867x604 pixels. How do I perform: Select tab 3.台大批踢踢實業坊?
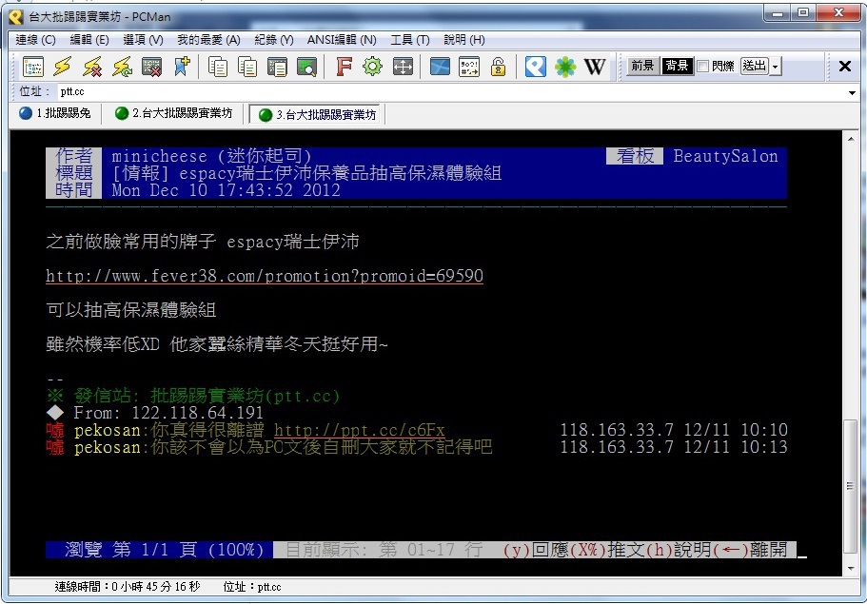(317, 114)
